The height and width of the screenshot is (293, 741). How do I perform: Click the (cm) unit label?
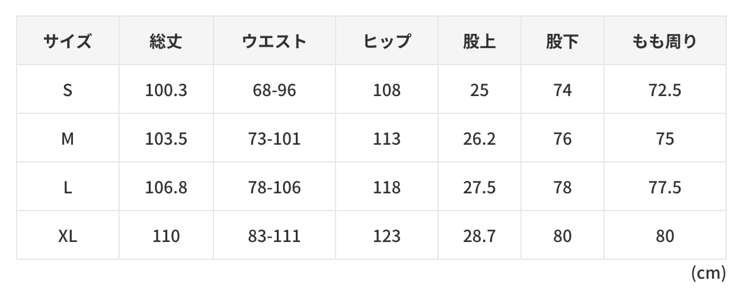click(708, 273)
